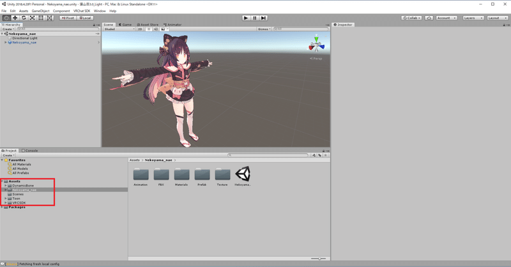Screen dimensions: 511x267
Task: Open the Gizmos dropdown
Action: point(264,29)
